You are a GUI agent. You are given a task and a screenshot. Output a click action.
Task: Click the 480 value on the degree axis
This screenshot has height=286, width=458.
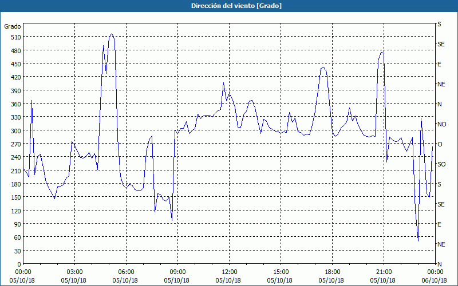17,50
